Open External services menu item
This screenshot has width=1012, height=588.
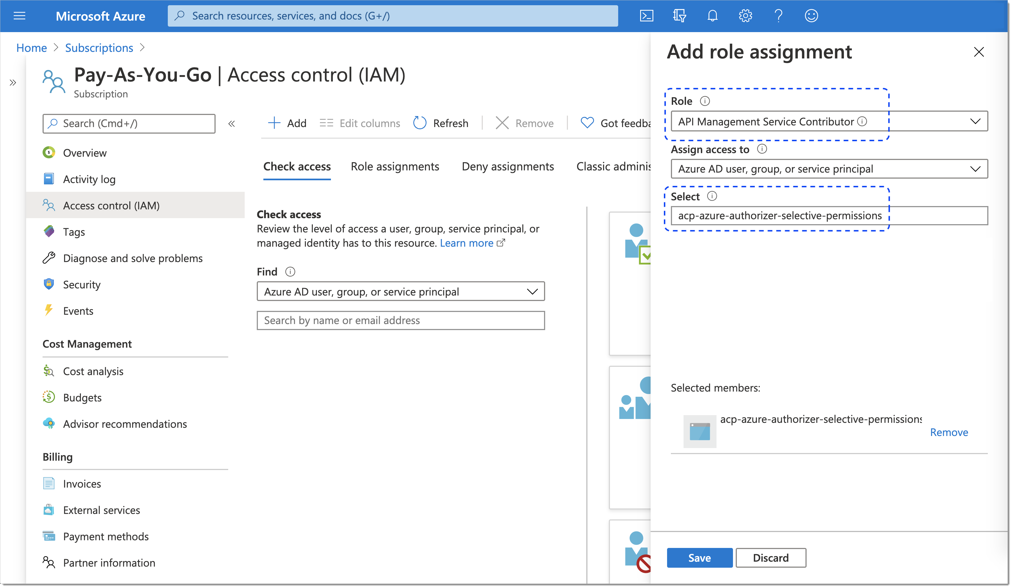pyautogui.click(x=136, y=510)
